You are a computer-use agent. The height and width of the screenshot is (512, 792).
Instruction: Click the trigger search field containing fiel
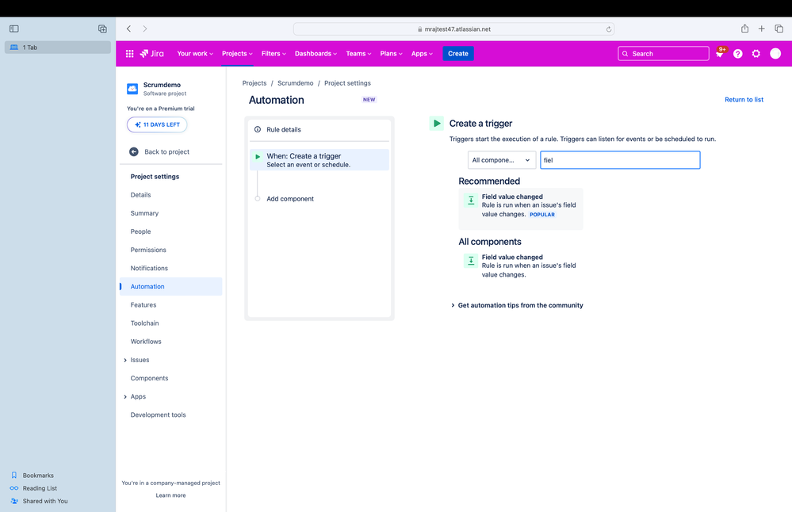click(620, 160)
